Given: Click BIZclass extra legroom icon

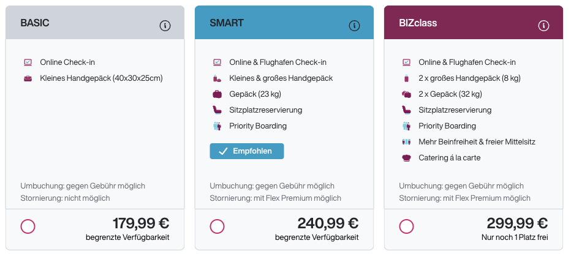Looking at the screenshot, I should coord(406,142).
